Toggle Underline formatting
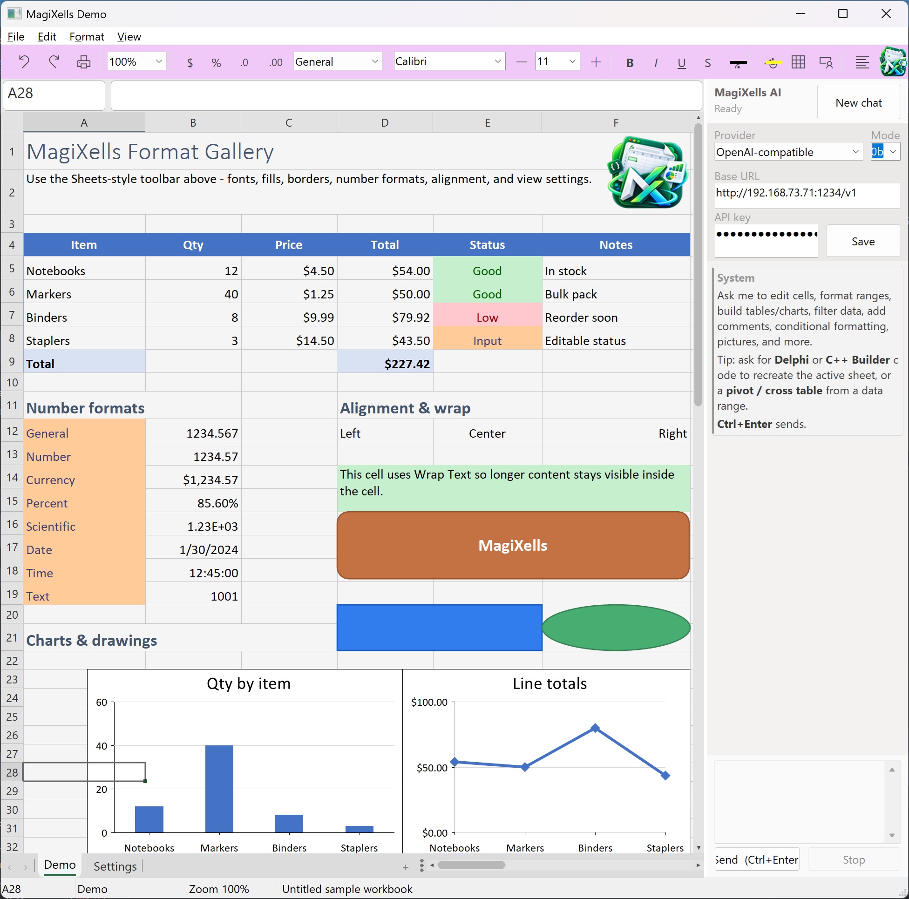Screen dimensions: 909x899 [x=681, y=62]
